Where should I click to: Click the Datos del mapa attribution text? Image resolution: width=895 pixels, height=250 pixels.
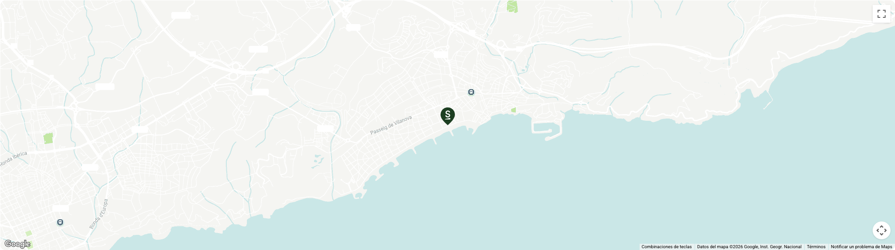(x=749, y=247)
